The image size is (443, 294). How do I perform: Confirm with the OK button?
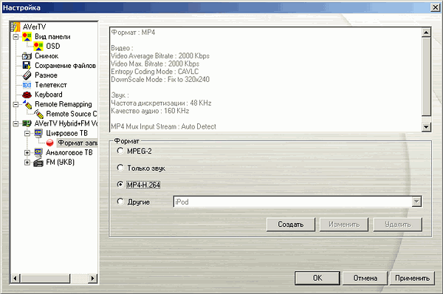317,278
